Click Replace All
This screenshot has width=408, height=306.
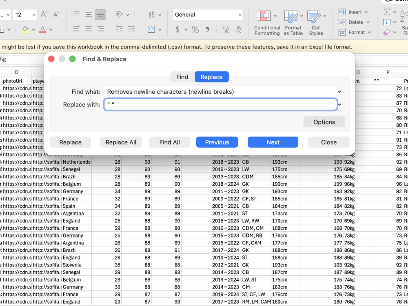tap(121, 142)
